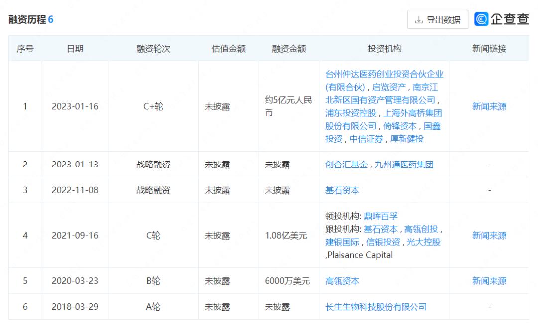Open 新闻来源 link for the B轮 row
Viewport: 538px width, 329px height.
(489, 281)
